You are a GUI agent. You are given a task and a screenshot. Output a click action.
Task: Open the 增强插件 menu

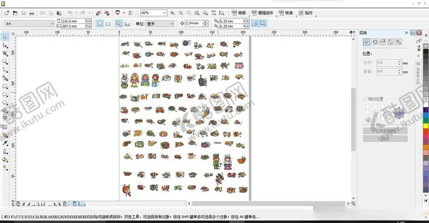[x=262, y=13]
